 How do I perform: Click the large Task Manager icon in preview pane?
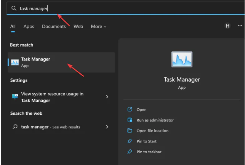(182, 60)
